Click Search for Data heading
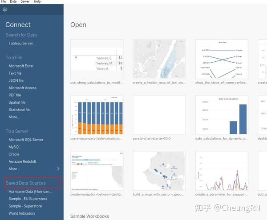 coord(21,35)
